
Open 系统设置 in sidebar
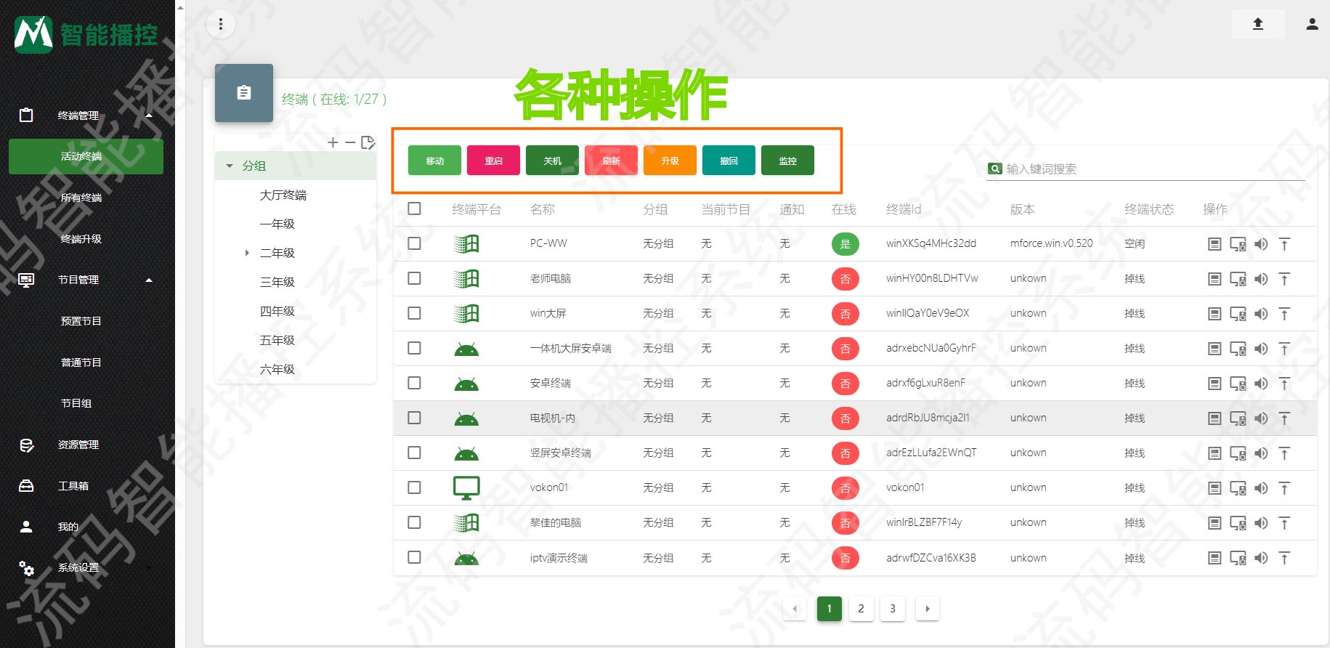tap(78, 568)
